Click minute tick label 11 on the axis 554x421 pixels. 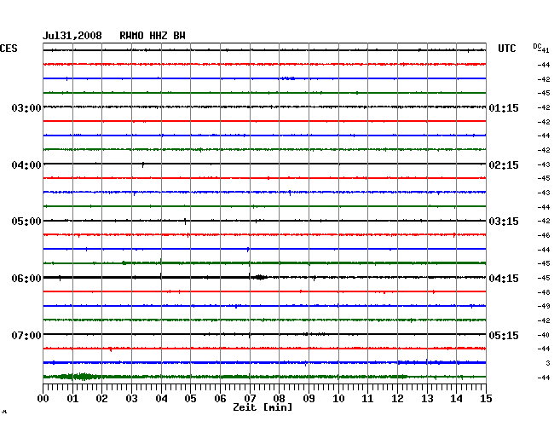click(367, 398)
